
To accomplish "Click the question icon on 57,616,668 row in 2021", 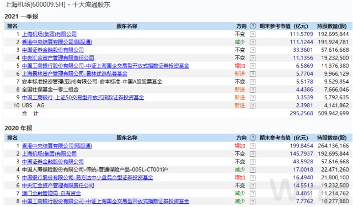I will tap(253, 50).
